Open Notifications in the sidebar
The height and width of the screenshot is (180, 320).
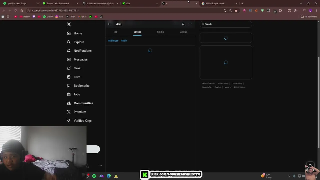point(79,51)
